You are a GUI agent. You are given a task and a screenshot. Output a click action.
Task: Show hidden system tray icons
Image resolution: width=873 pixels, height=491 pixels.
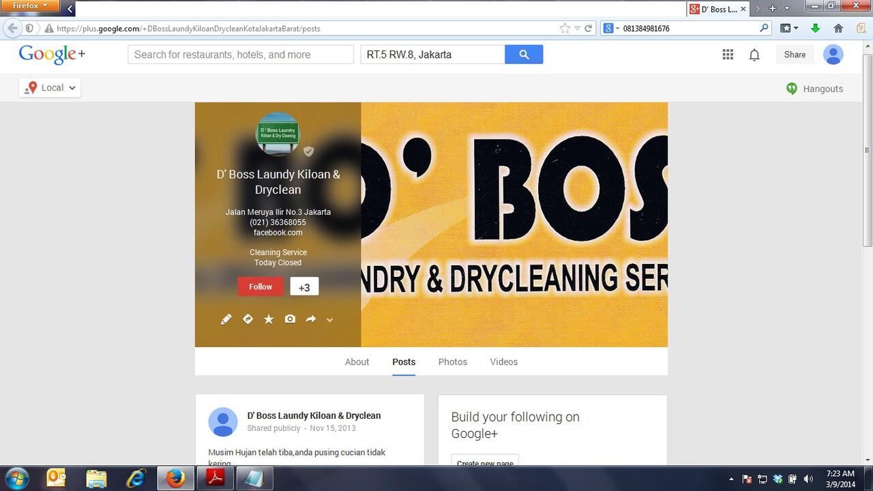pyautogui.click(x=731, y=479)
